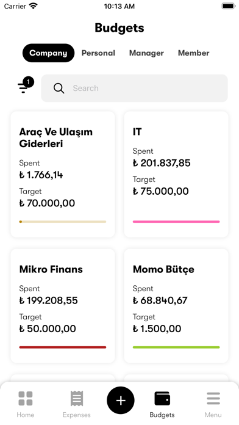Image resolution: width=239 pixels, height=425 pixels.
Task: Open the filter icon with badge
Action: (x=26, y=85)
